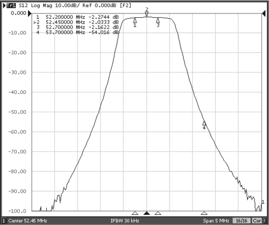The width and height of the screenshot is (269, 225).
Task: Click the reference level arrow left of 0.000
Action: click(x=30, y=13)
